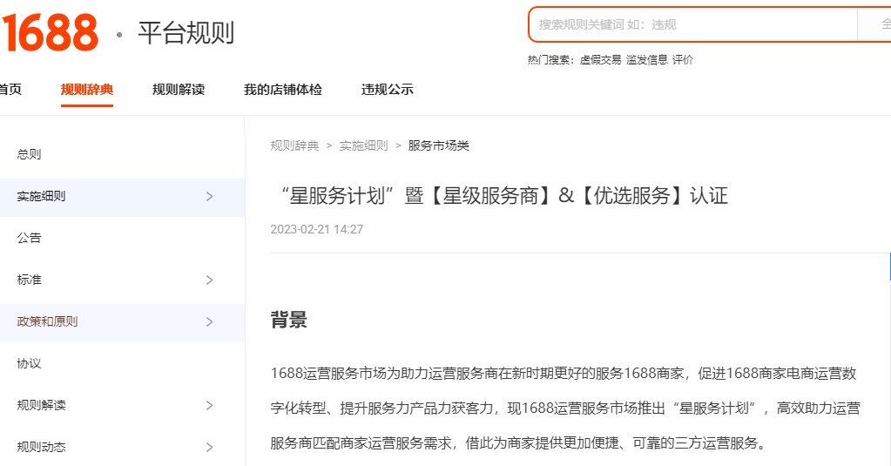Open 我的店铺体检 tab
The image size is (891, 466).
point(283,89)
